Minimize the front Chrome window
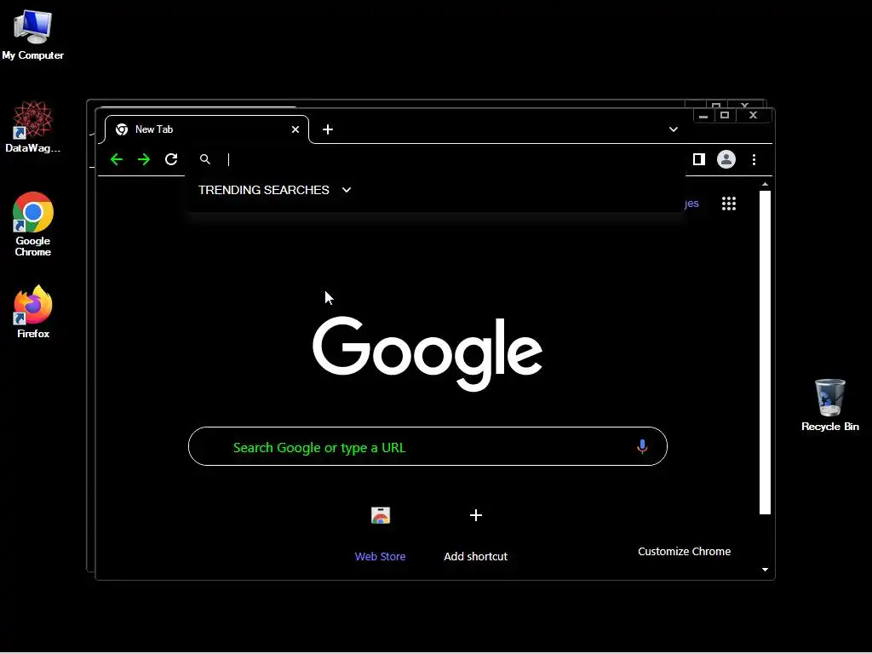Viewport: 872px width, 654px height. [703, 116]
